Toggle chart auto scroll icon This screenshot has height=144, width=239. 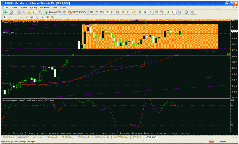[168, 12]
